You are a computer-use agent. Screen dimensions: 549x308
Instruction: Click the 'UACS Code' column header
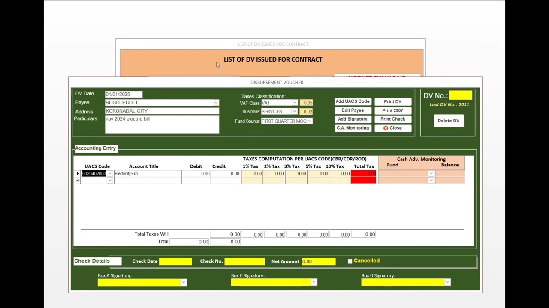pyautogui.click(x=97, y=166)
